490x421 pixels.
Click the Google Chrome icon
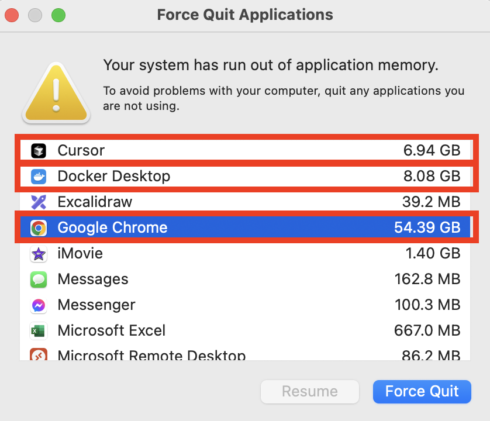[39, 228]
